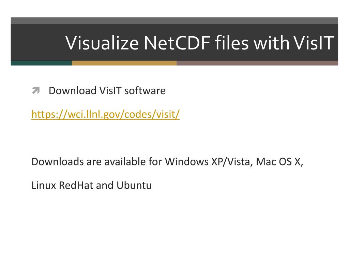
Task: Click the Mac OS X text
Action: pyautogui.click(x=278, y=161)
